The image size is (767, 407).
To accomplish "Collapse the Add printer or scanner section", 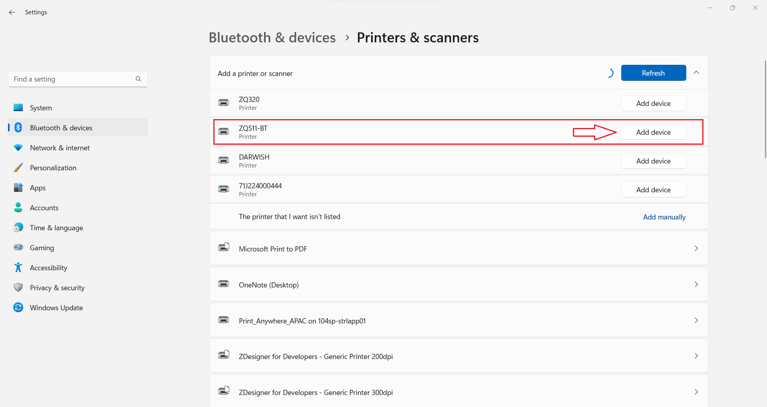I will (697, 72).
